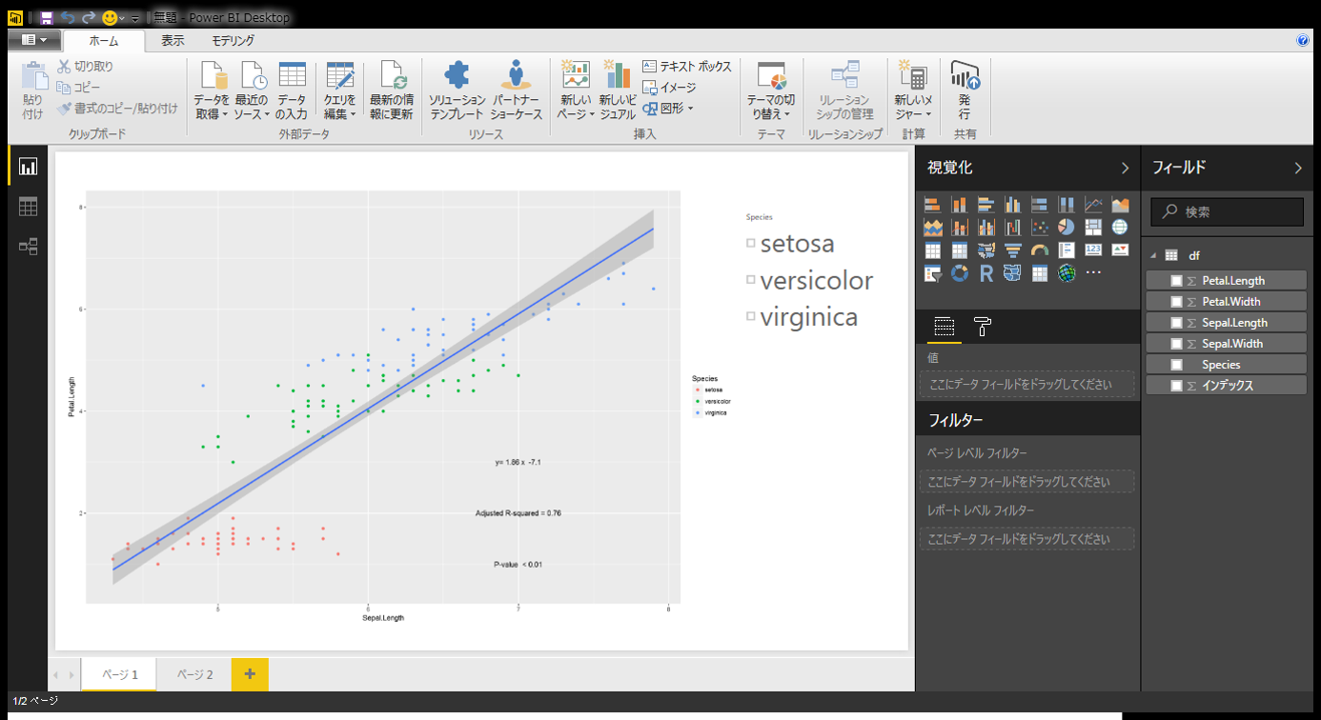Click データを取得 to get data
The width and height of the screenshot is (1321, 720).
(x=211, y=90)
